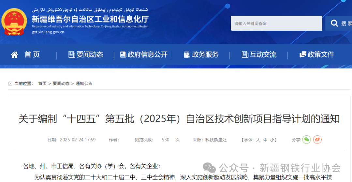
Task: Click the gxt.xinjiang.gov.cn site address text
Action: (48, 32)
